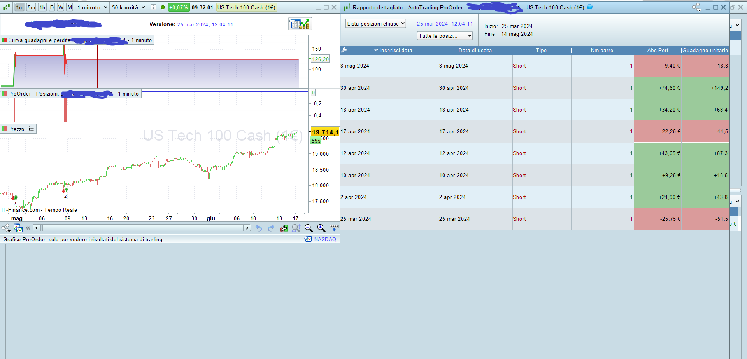Click the chart horizontal scrollbar track
Screen dimensions: 747x359
tap(142, 228)
